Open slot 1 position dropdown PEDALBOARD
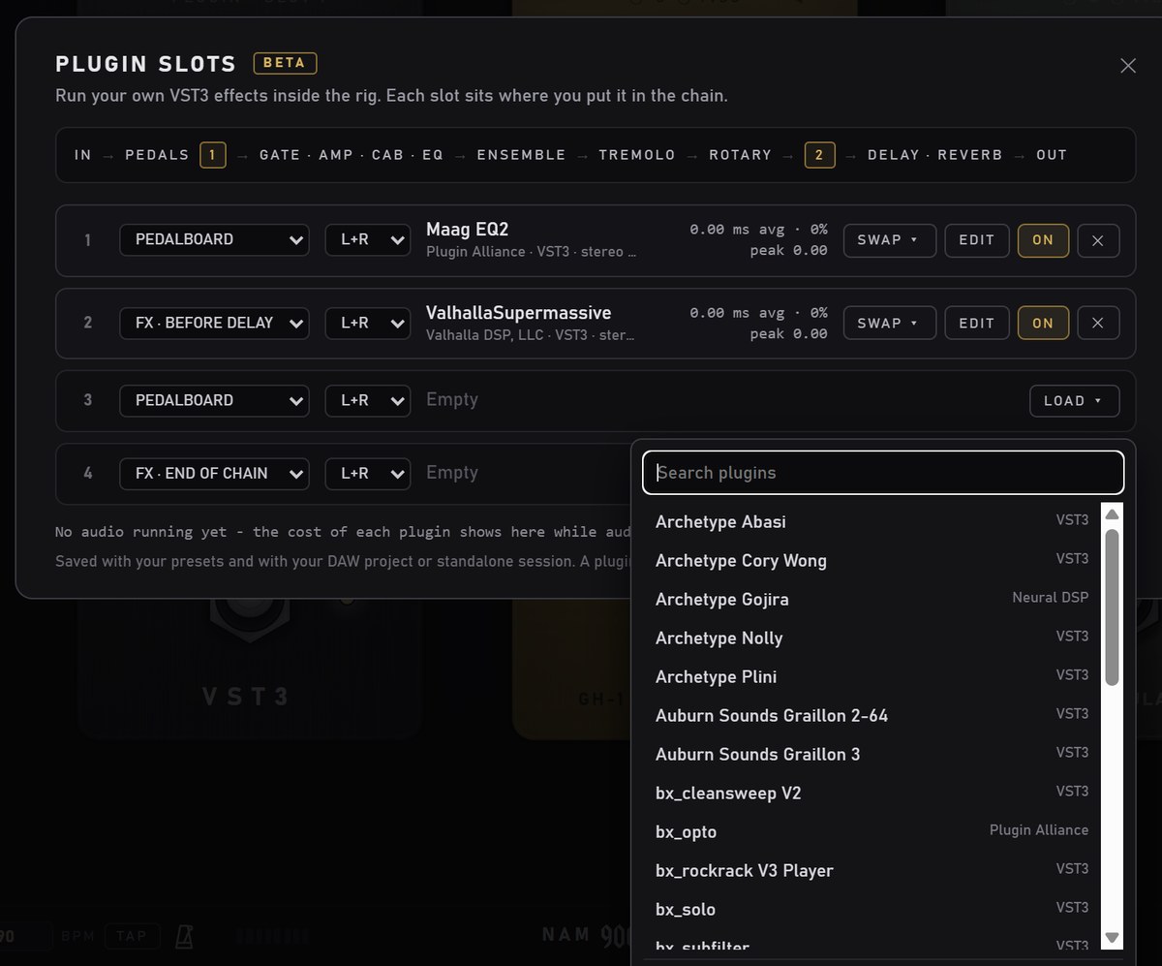Viewport: 1162px width, 966px height. point(214,240)
